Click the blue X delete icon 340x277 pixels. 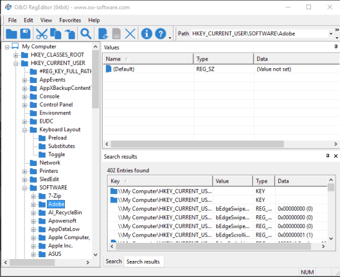tap(130, 33)
